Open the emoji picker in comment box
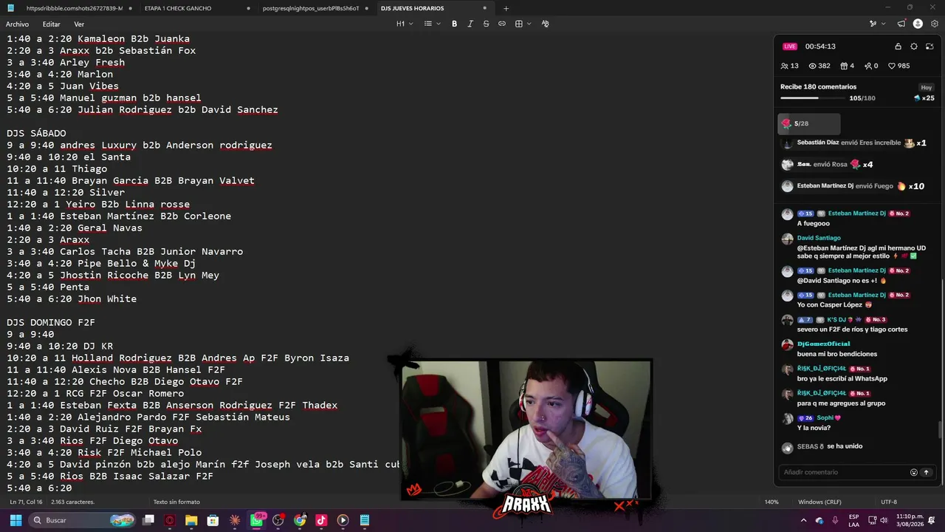 click(914, 472)
